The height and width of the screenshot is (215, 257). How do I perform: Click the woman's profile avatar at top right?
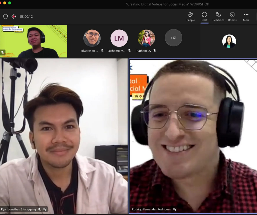click(229, 41)
